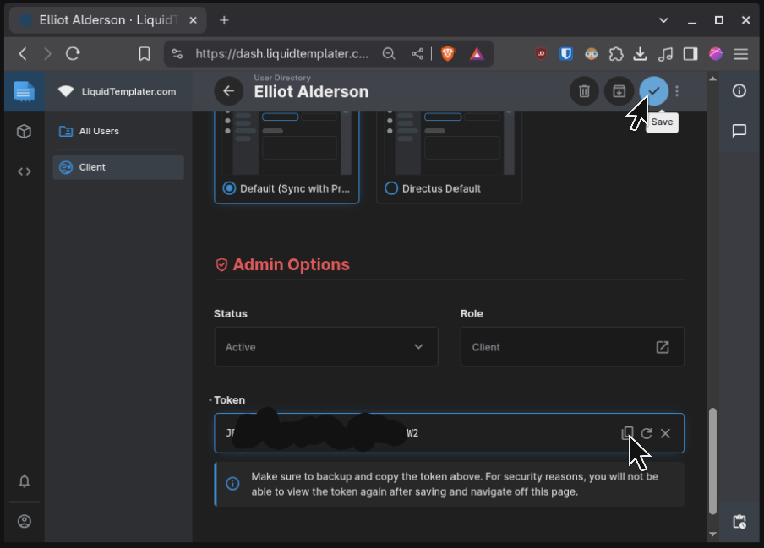Click the LiquidTemplater.com project title
The height and width of the screenshot is (548, 764).
pyautogui.click(x=128, y=91)
